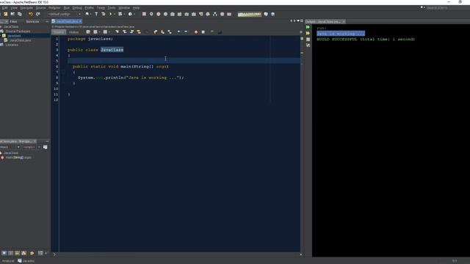The width and height of the screenshot is (470, 264).
Task: Open the Refactor menu
Action: click(x=54, y=8)
